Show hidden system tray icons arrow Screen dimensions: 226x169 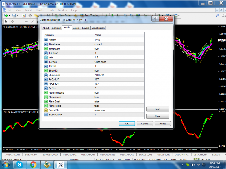[x=182, y=165]
